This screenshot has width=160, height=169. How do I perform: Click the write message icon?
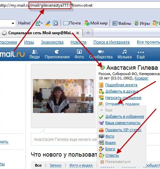click(101, 98)
